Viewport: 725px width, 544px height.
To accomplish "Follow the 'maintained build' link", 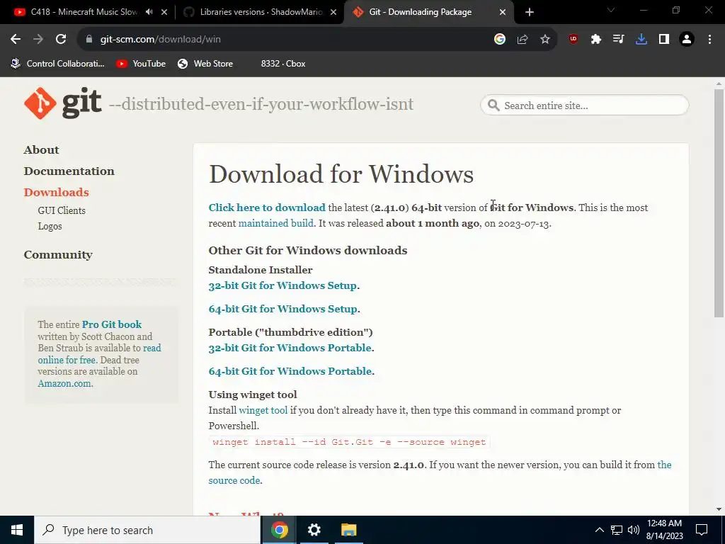I will [275, 223].
